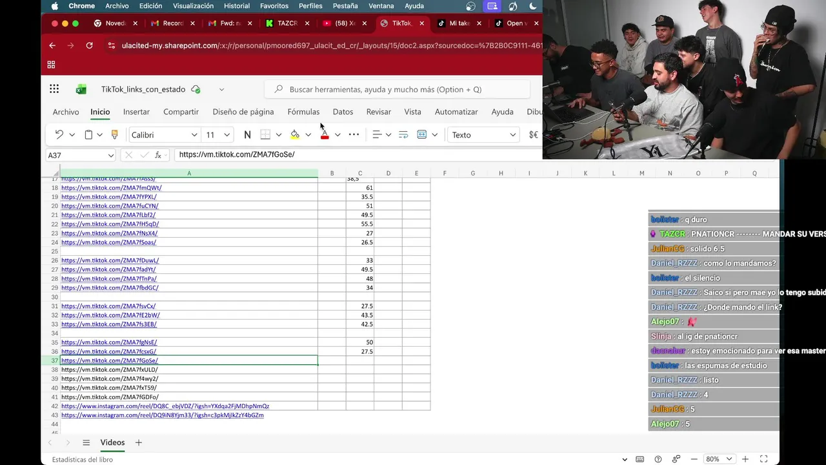Click the Apple menu logo
Screen dimensions: 826x465
[x=54, y=6]
